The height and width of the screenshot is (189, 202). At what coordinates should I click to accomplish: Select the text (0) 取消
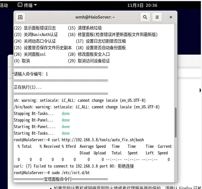pyautogui.click(x=22, y=61)
